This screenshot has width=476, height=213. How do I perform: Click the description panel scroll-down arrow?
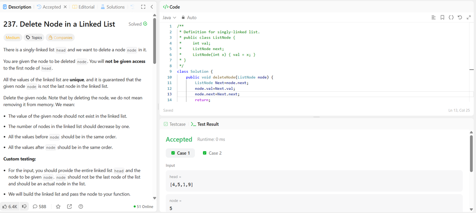click(x=155, y=198)
